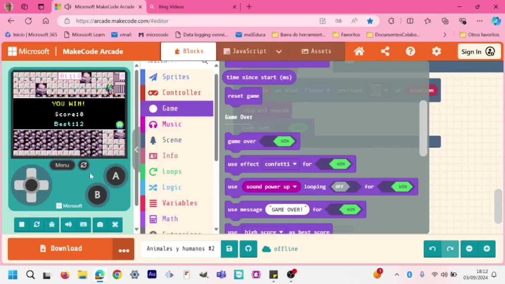
Task: Launch simulator in full screen
Action: point(115,224)
